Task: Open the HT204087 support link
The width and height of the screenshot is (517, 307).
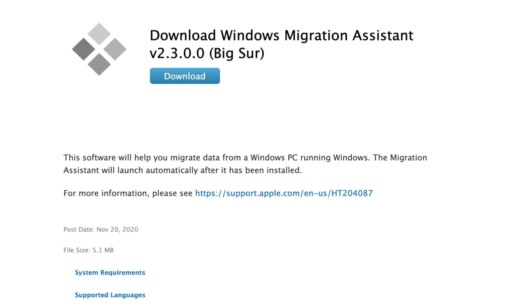Action: [284, 193]
